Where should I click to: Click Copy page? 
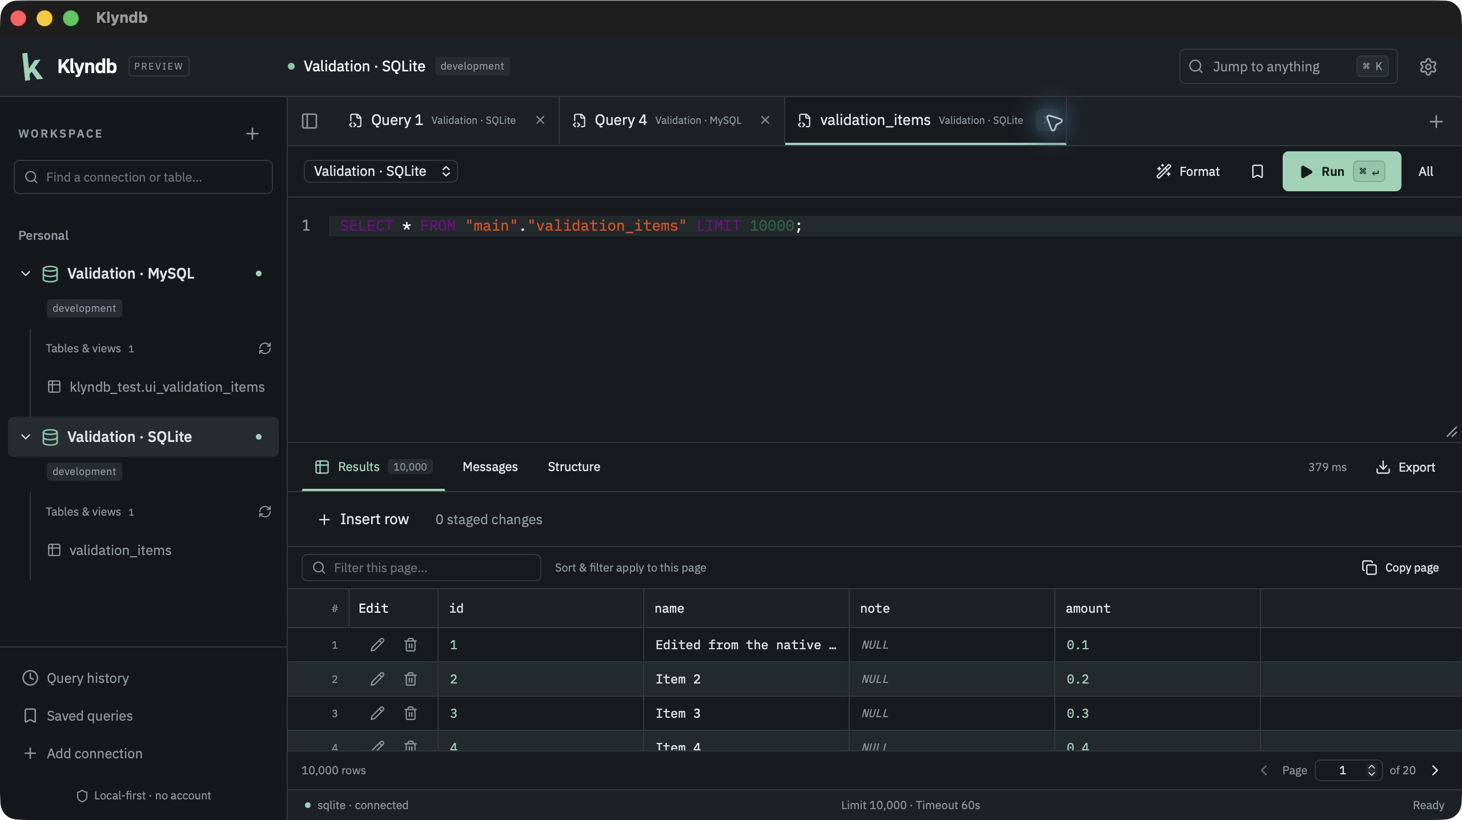[x=1400, y=568]
